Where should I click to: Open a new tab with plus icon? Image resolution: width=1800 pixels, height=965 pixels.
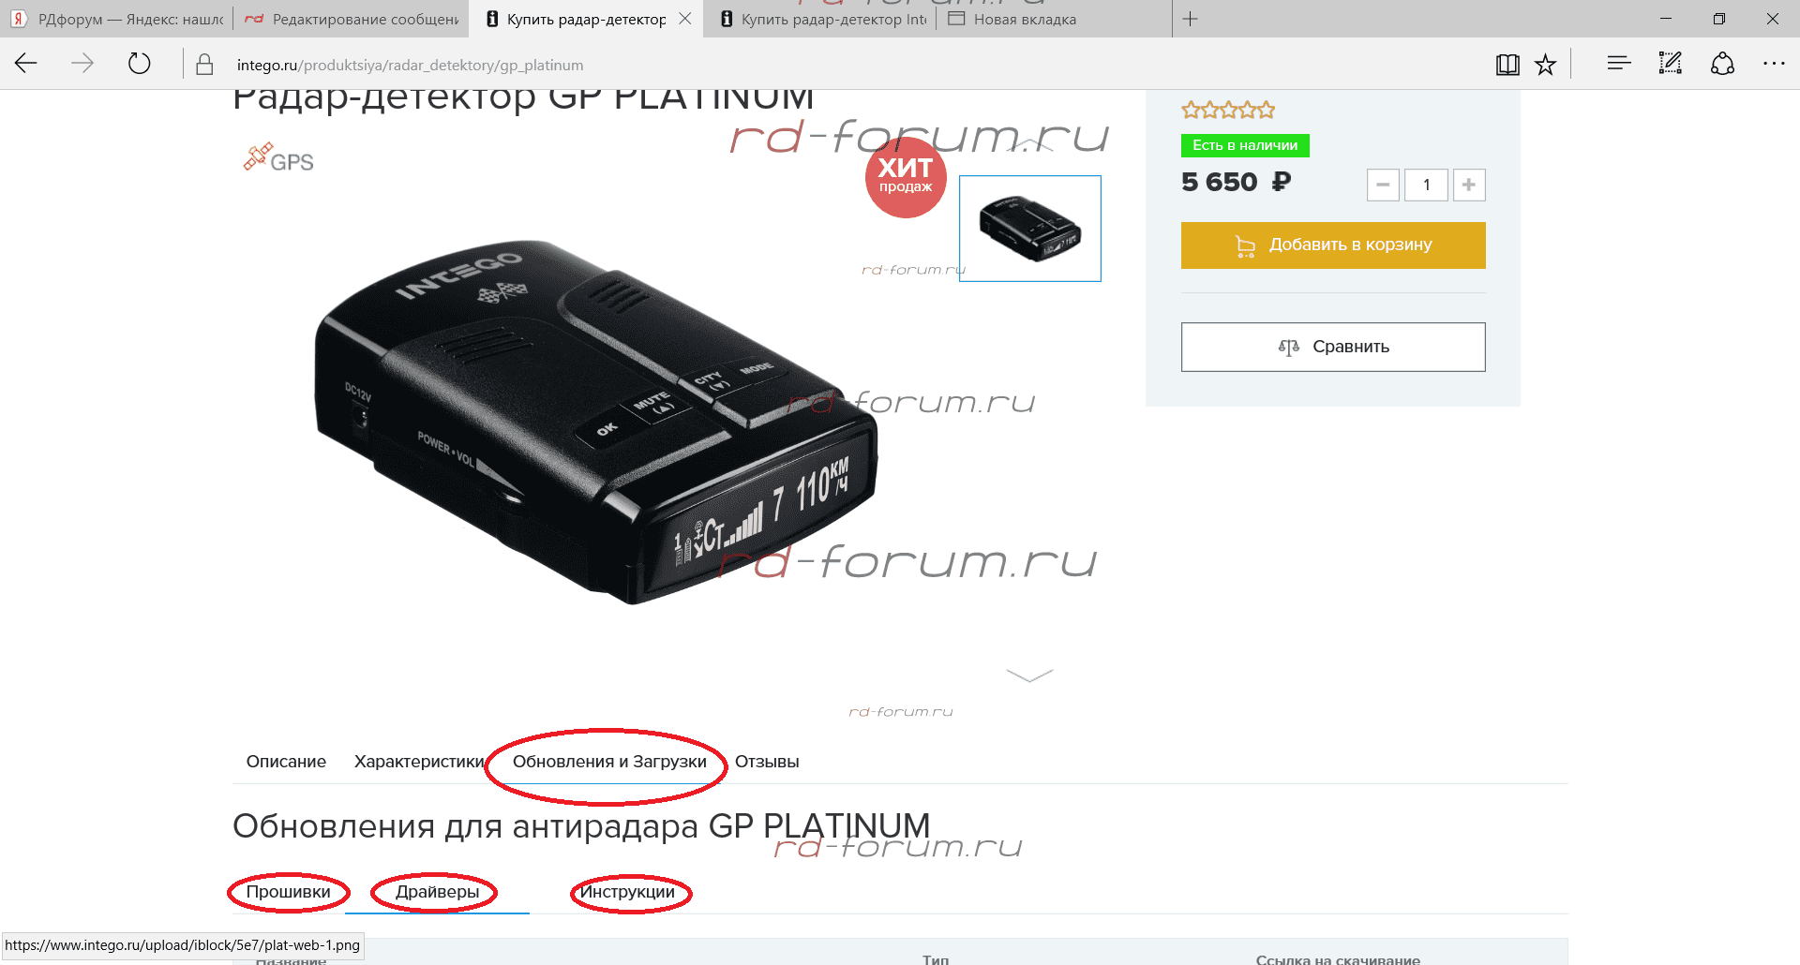[1190, 19]
